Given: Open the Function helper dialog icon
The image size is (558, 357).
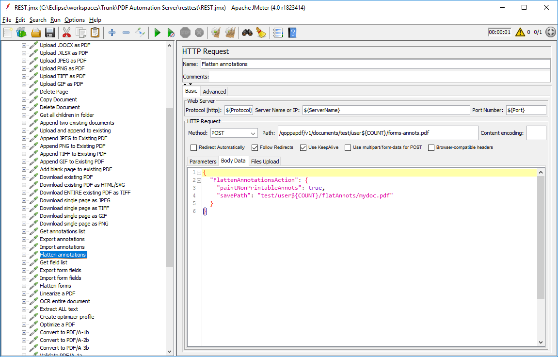Looking at the screenshot, I should (278, 33).
